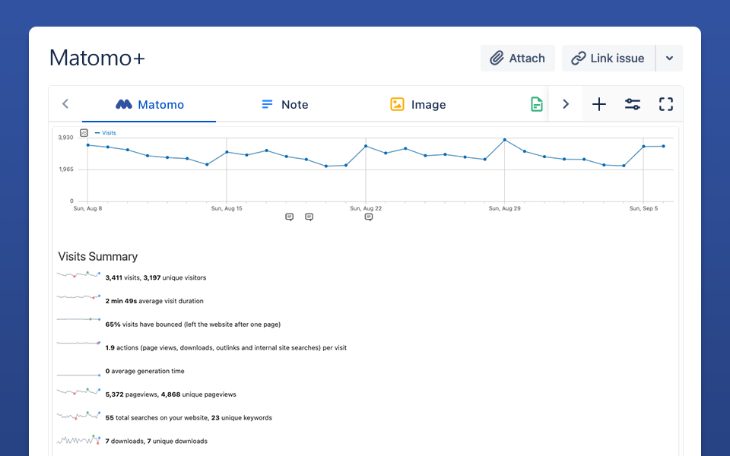Click the 3,930 y-axis label
This screenshot has height=456, width=730.
[x=65, y=138]
